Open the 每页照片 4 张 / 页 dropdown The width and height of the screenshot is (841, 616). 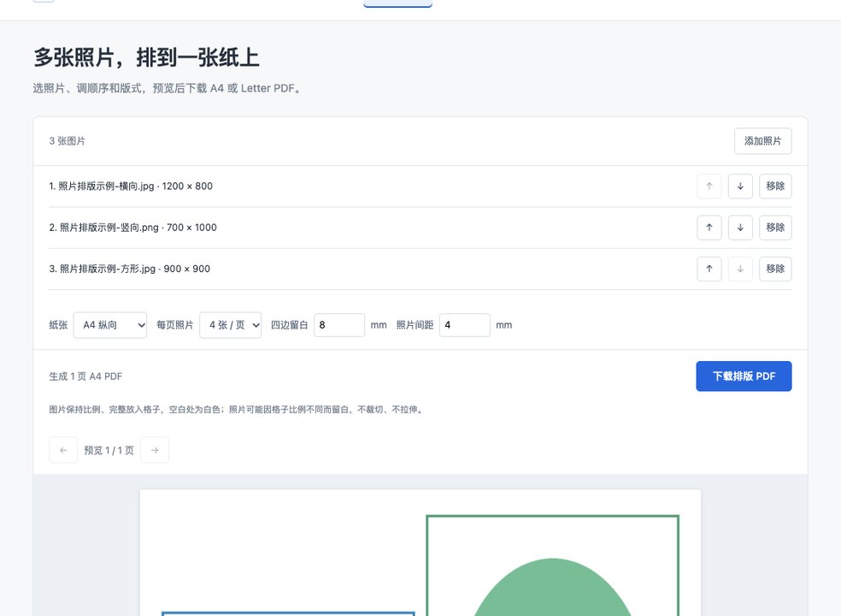230,325
